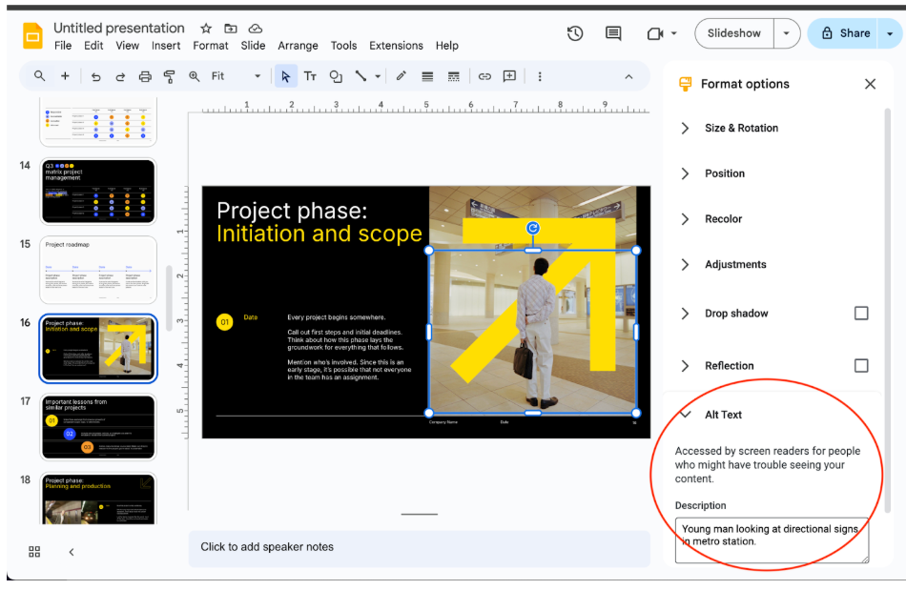Enable the Reflection checkbox
Screen dimensions: 906x590
pyautogui.click(x=861, y=365)
